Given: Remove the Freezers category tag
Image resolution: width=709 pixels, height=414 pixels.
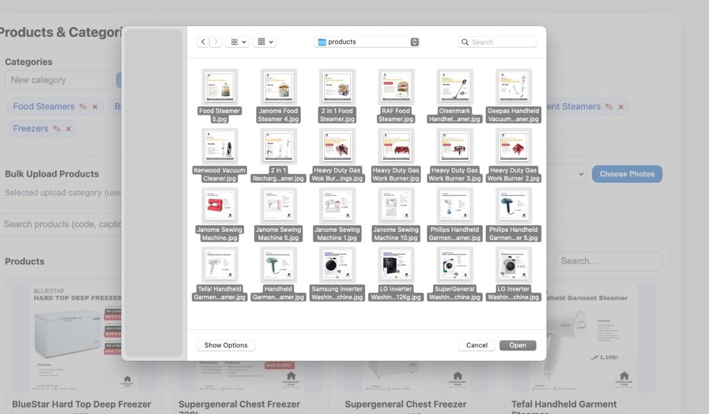Looking at the screenshot, I should [x=69, y=128].
